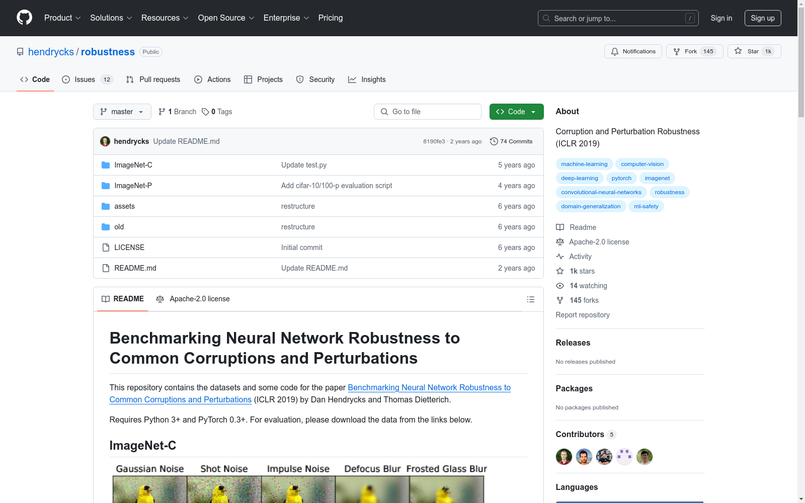Select the computer-vision topic tag

click(x=642, y=164)
